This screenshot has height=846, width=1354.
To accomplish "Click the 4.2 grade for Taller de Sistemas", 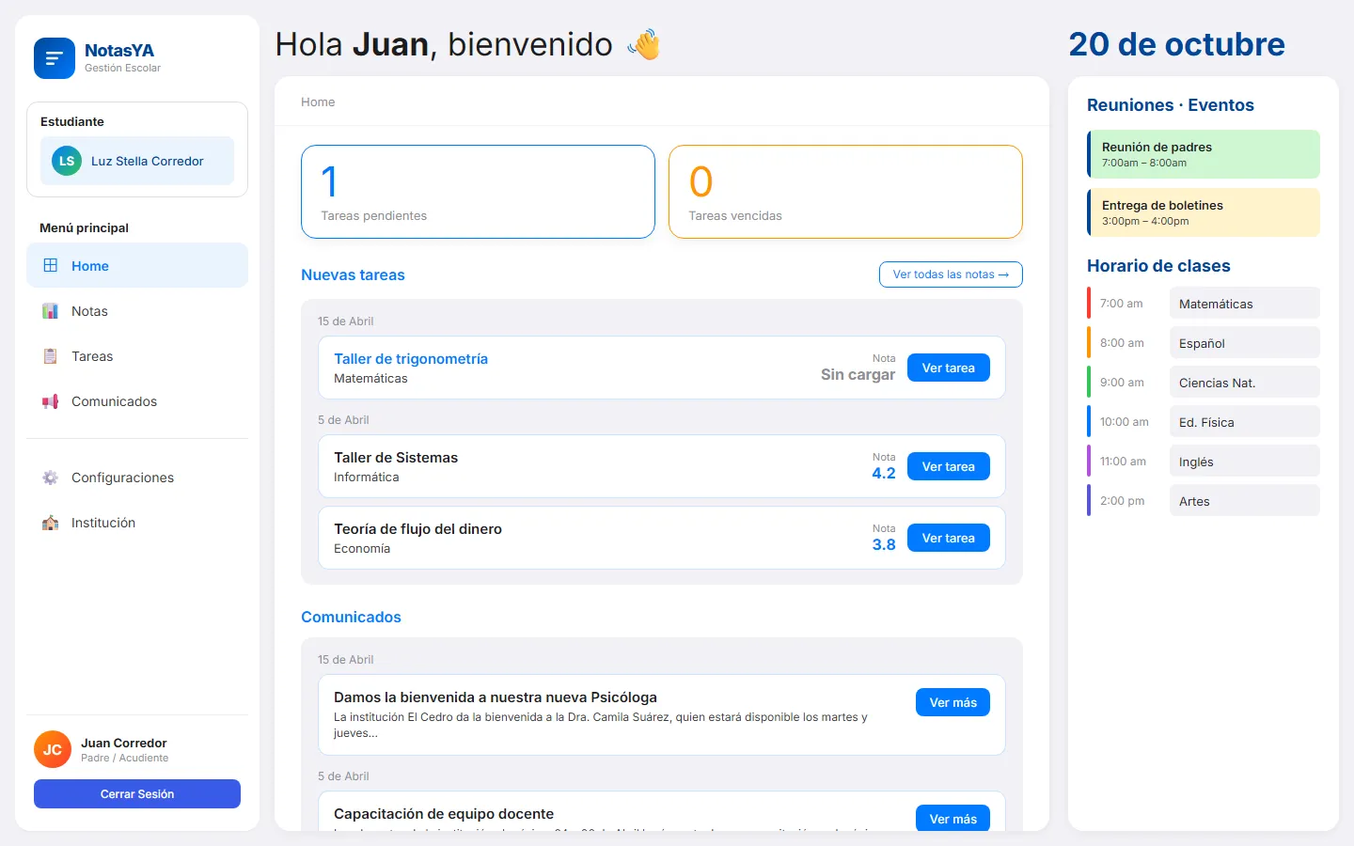I will pyautogui.click(x=884, y=473).
